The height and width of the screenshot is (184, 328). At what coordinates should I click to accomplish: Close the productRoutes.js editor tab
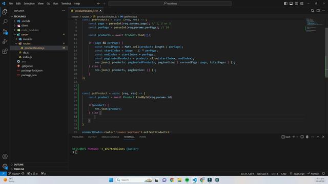point(100,11)
